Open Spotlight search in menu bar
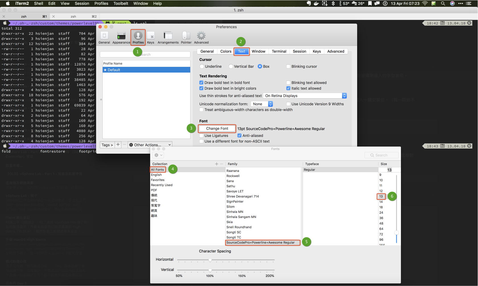 pyautogui.click(x=443, y=3)
